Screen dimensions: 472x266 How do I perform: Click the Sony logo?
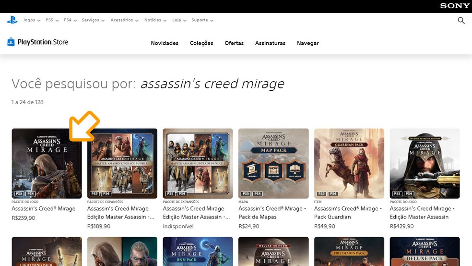tap(455, 6)
